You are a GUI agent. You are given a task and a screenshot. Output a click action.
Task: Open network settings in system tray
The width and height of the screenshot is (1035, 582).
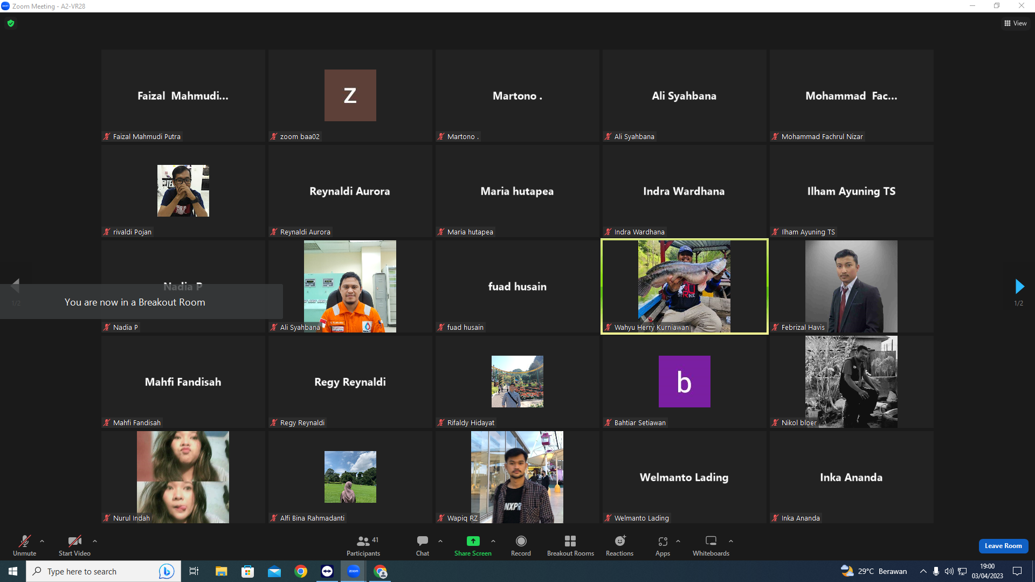pos(962,571)
